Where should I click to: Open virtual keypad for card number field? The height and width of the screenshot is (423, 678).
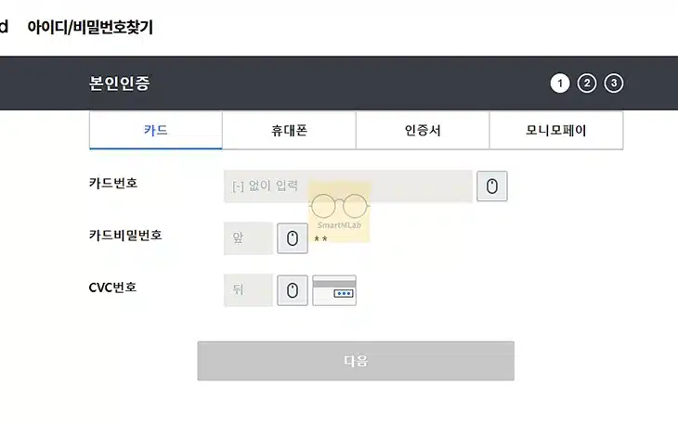[492, 186]
